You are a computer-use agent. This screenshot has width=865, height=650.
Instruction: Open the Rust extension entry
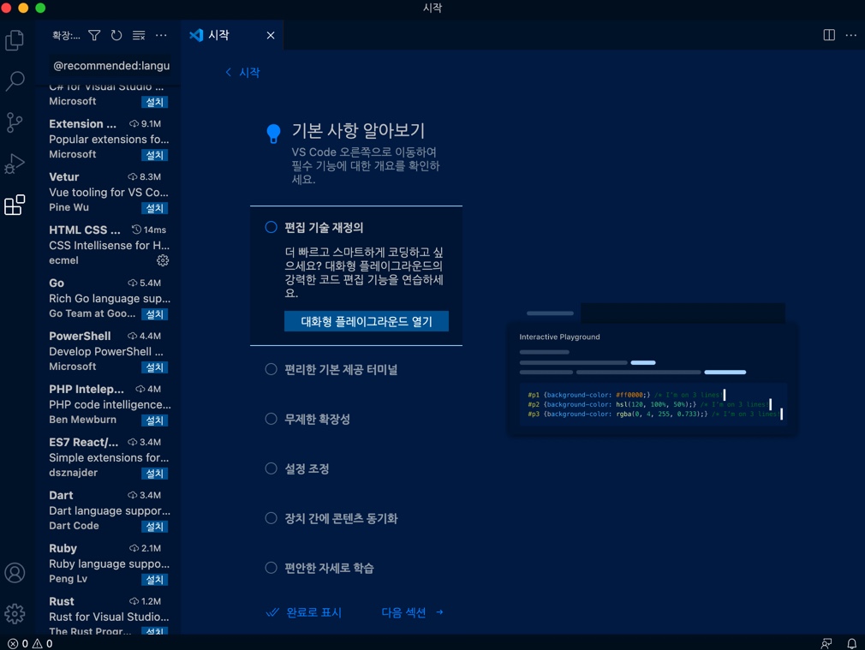click(x=109, y=613)
